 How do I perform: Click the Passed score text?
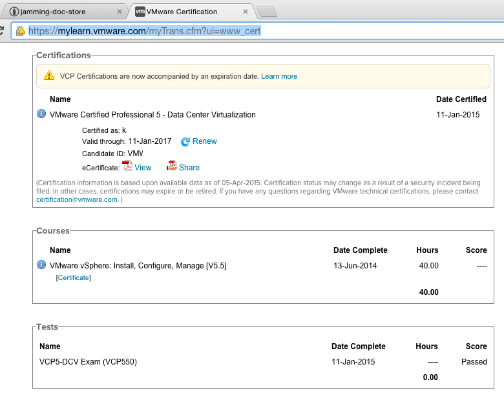[x=474, y=362]
